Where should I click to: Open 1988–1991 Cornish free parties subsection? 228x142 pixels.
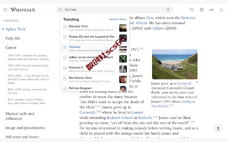point(28,57)
